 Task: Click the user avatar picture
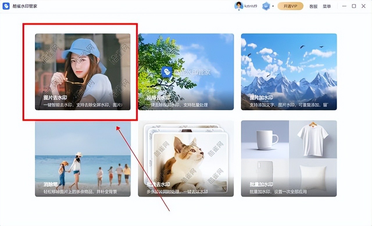pyautogui.click(x=239, y=6)
